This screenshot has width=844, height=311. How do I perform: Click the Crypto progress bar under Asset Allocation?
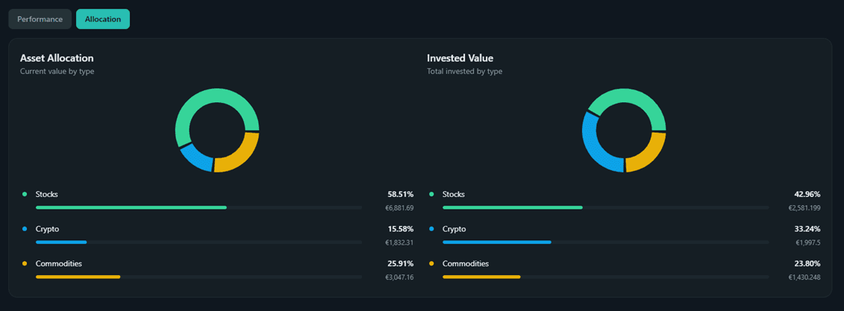pos(199,242)
